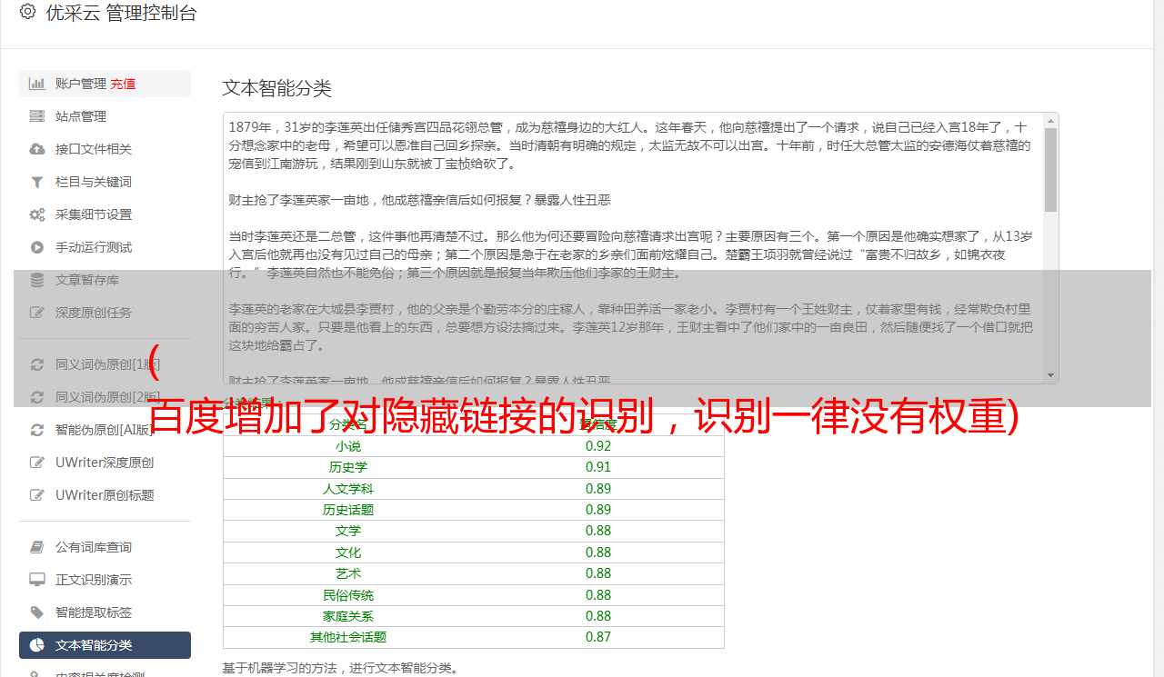Click the edit icon for UWriter深度原创
This screenshot has height=677, width=1164.
(x=37, y=463)
